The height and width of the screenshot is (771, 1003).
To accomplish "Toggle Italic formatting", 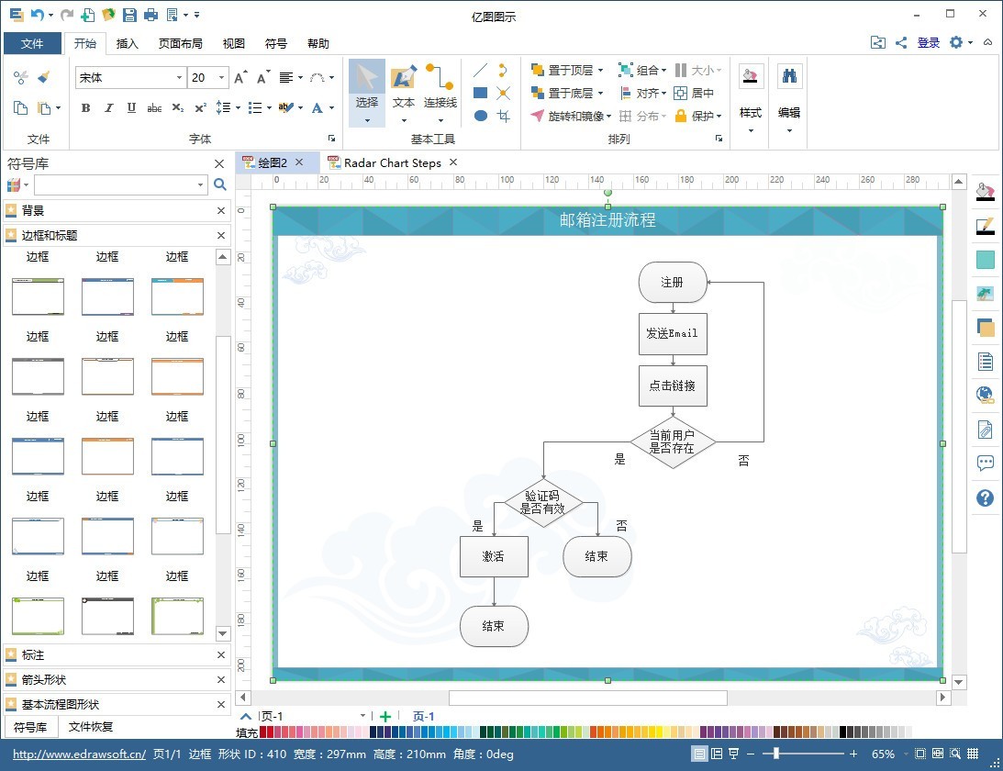I will coord(109,107).
